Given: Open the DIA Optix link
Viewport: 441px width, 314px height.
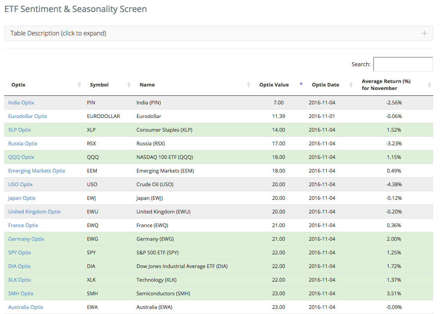Looking at the screenshot, I should 19,266.
